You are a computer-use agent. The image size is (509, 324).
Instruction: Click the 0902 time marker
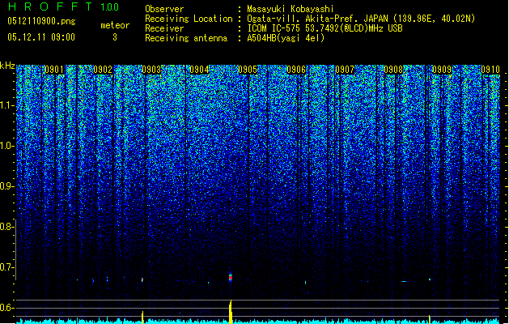(103, 70)
